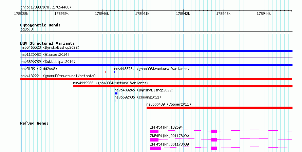Click first exon of ZNF454 NM_001178089
Viewport: 302px width, 152px height.
click(156, 148)
